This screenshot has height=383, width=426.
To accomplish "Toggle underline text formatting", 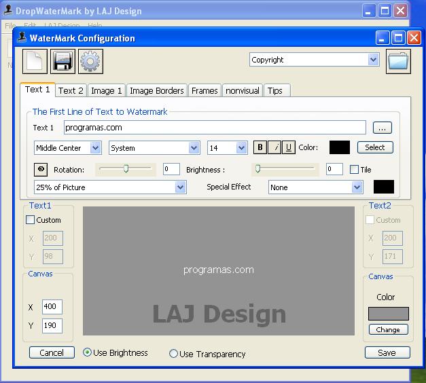I will 289,147.
